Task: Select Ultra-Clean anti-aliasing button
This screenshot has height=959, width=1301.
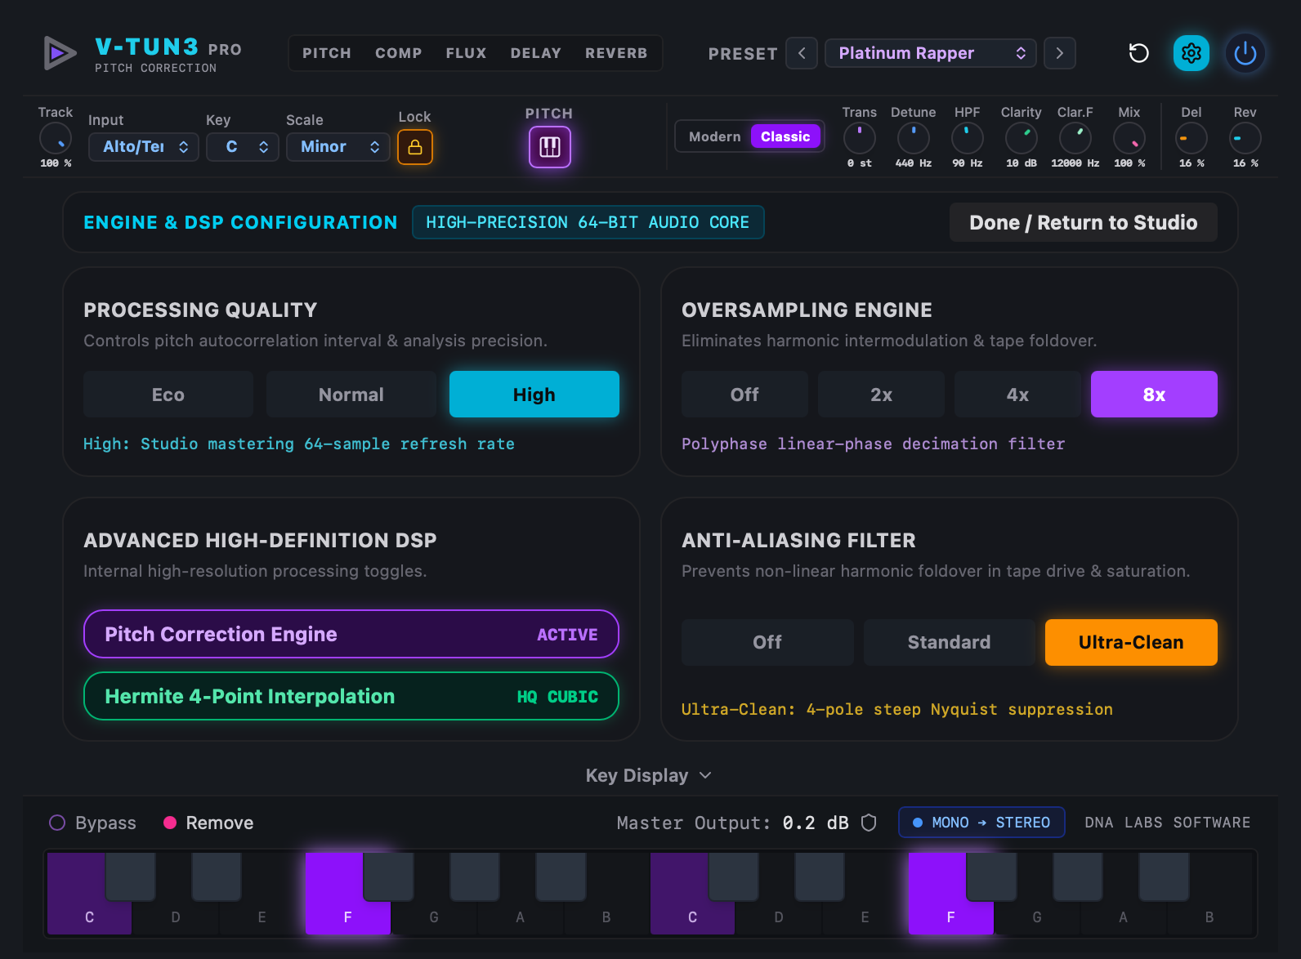Action: (x=1131, y=642)
